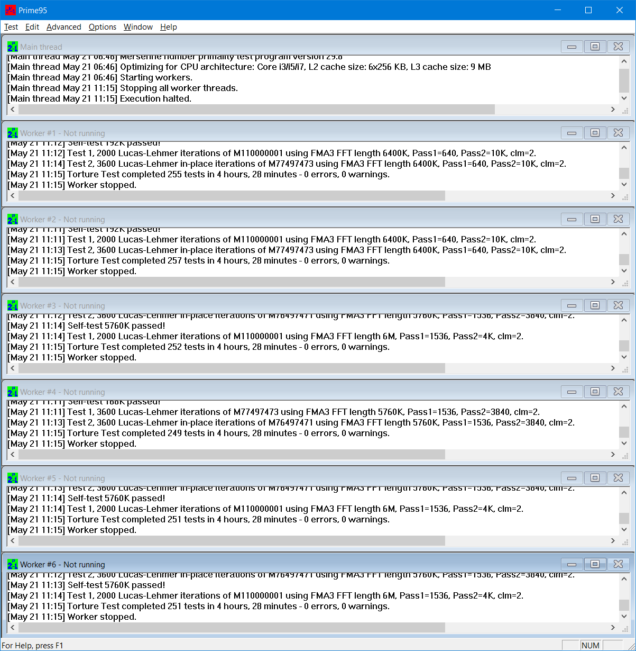The width and height of the screenshot is (636, 651).
Task: Click Main thread scroll down arrow
Action: coord(624,98)
